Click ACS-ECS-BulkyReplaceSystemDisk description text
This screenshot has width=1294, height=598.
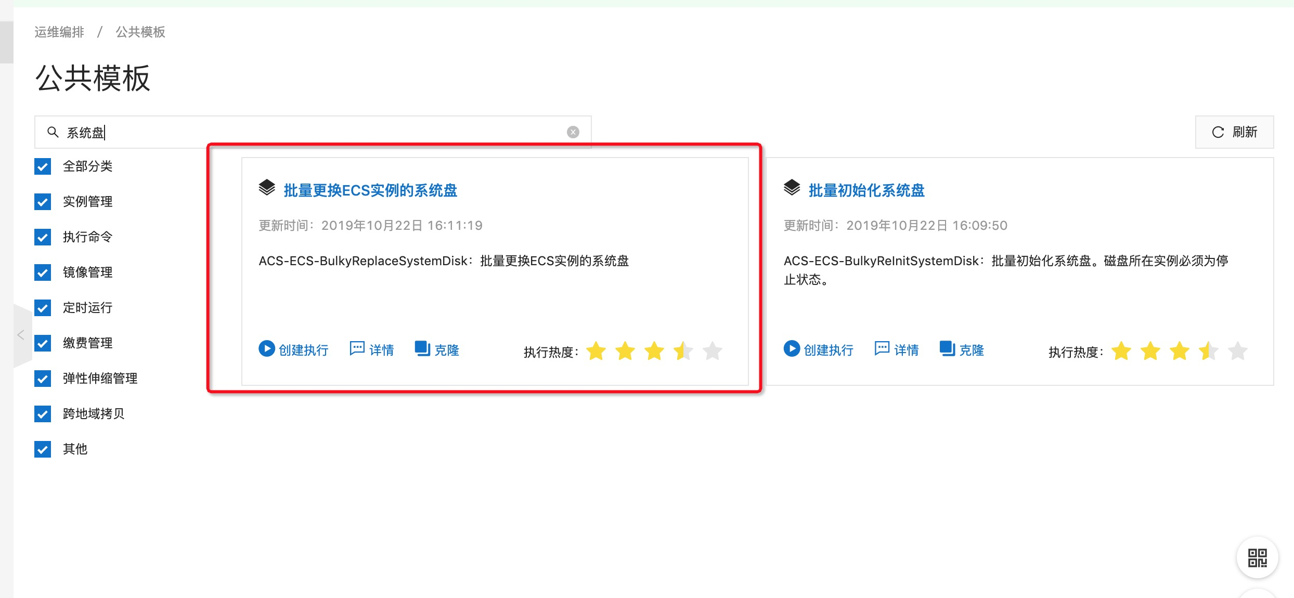pyautogui.click(x=444, y=261)
